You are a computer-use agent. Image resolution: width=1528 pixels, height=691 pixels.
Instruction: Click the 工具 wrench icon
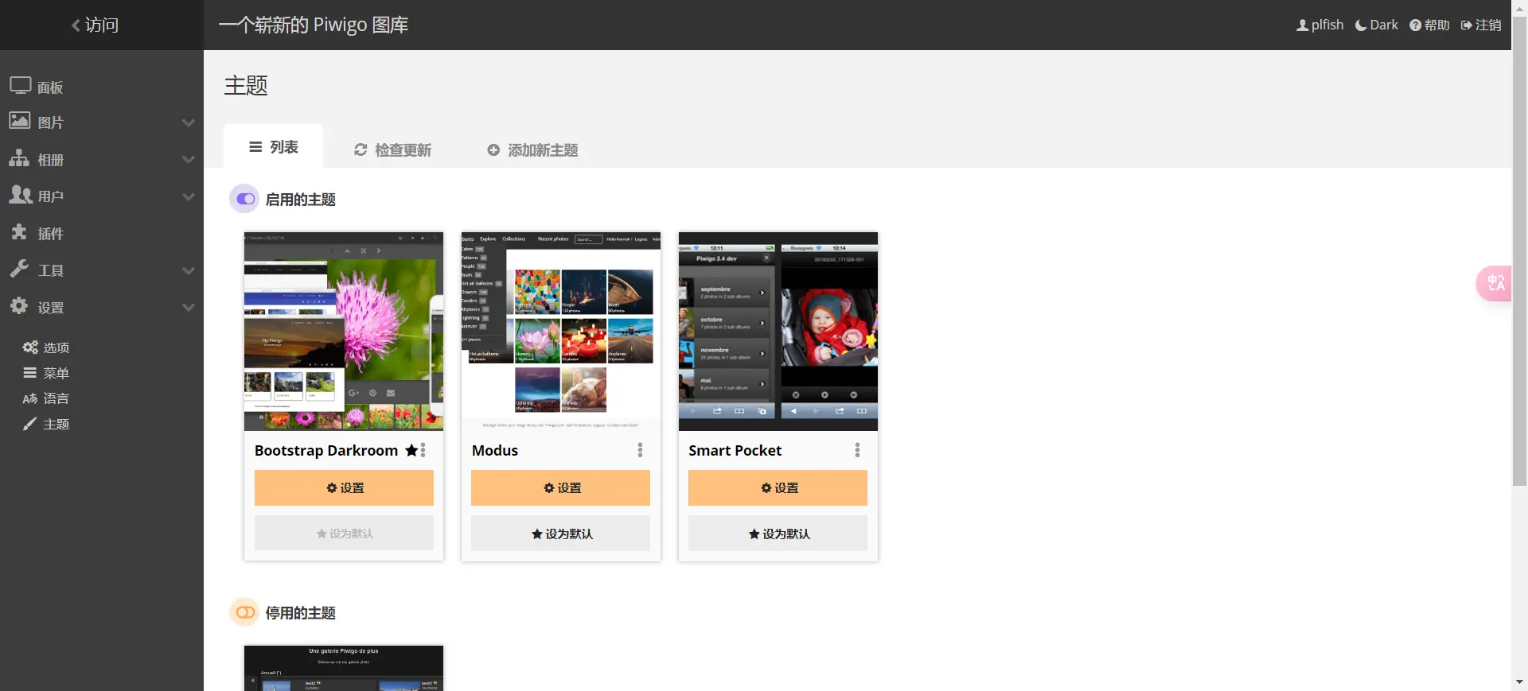click(x=19, y=269)
